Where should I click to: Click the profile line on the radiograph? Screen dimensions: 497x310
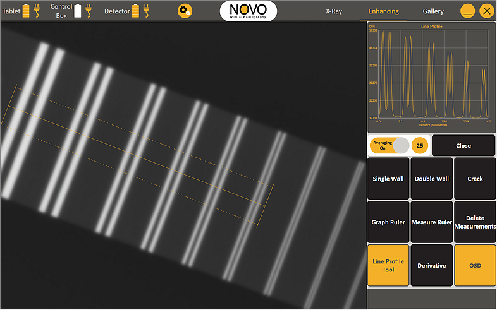point(137,156)
